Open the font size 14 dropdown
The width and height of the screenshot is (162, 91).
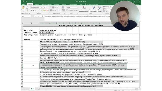coord(44,7)
